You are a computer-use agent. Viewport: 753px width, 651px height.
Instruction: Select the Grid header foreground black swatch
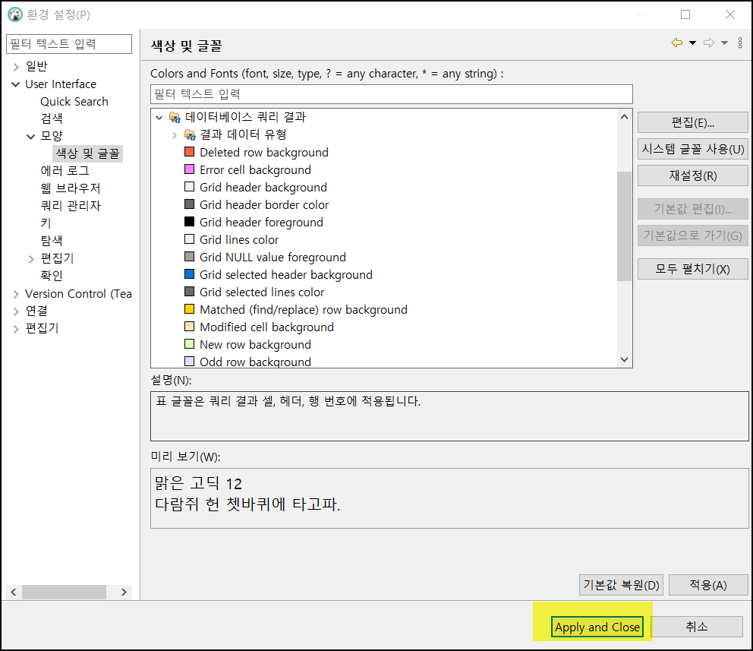pos(190,222)
